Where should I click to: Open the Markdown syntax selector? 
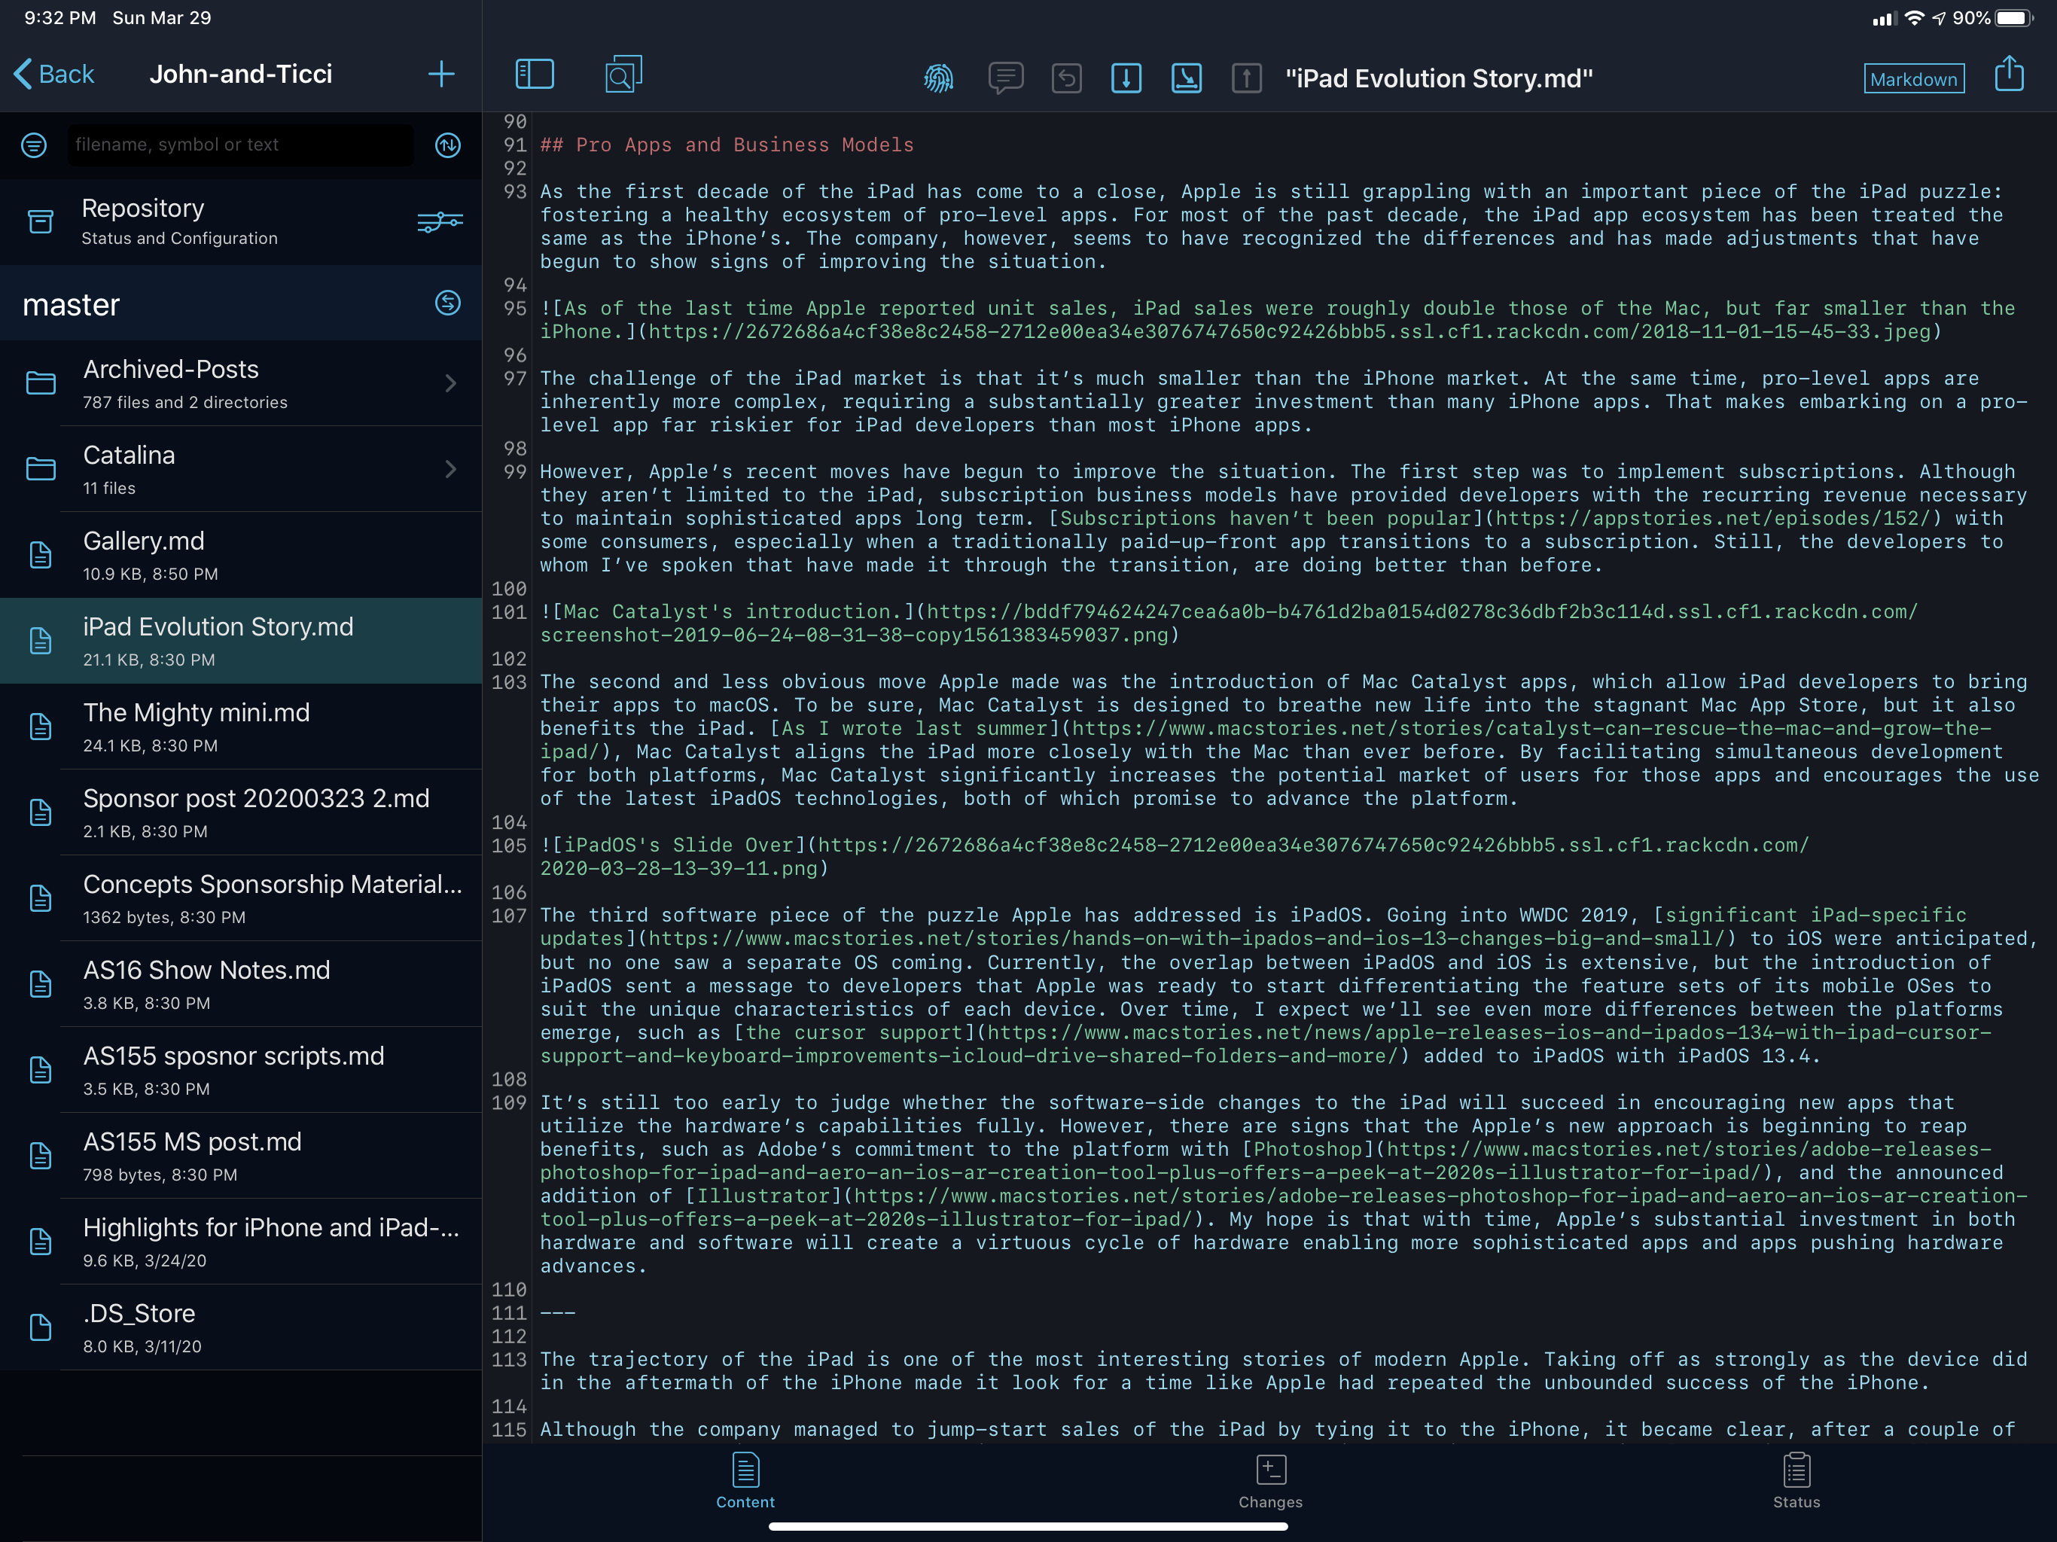[x=1914, y=79]
